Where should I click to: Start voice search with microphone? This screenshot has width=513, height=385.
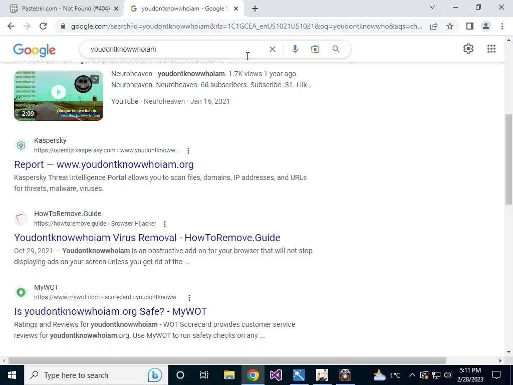coord(295,49)
